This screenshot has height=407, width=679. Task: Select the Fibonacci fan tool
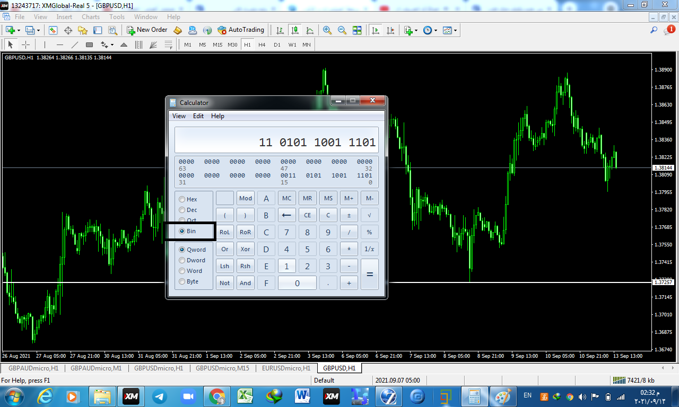154,45
